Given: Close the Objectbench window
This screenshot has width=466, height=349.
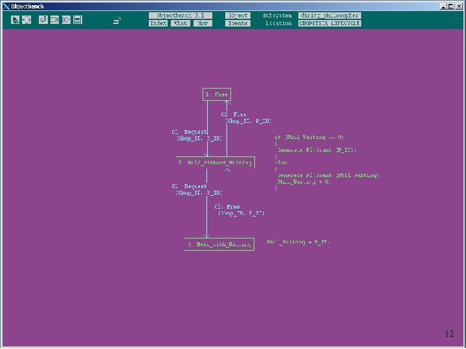Looking at the screenshot, I should point(459,6).
